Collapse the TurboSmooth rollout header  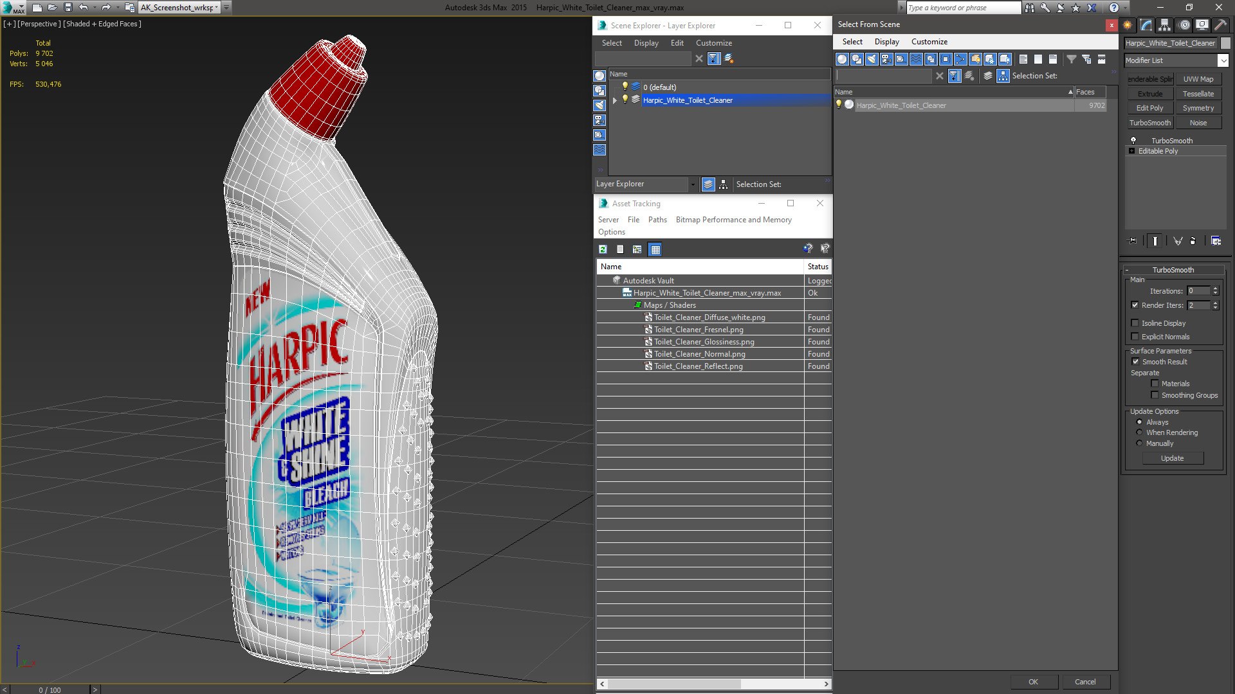pos(1173,270)
